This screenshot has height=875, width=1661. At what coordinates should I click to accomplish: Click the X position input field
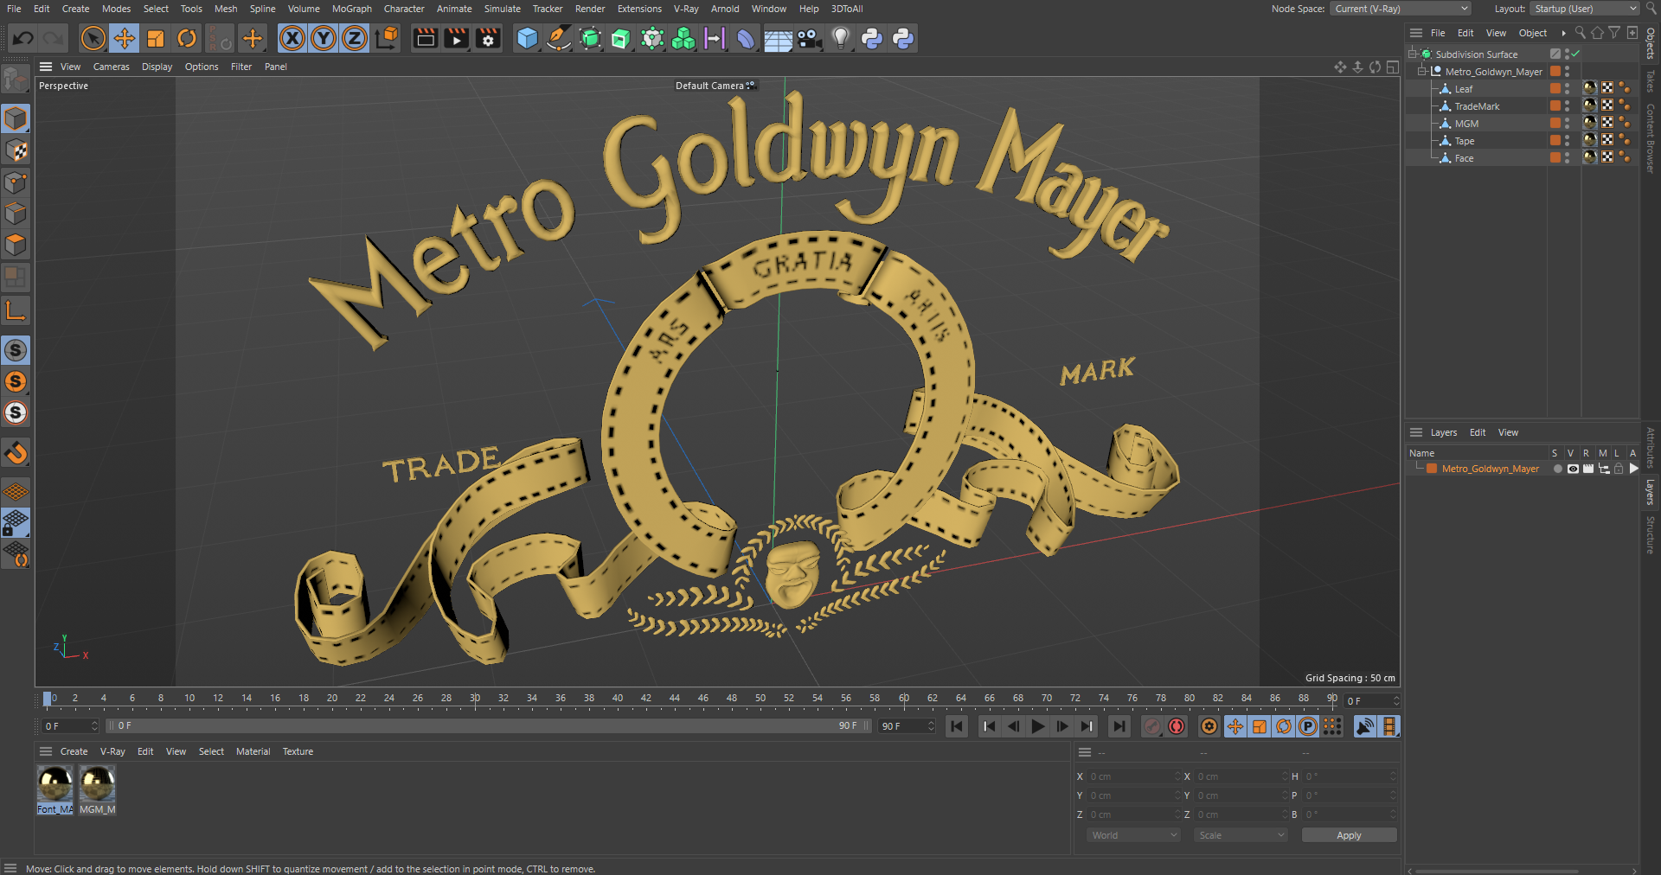coord(1134,776)
